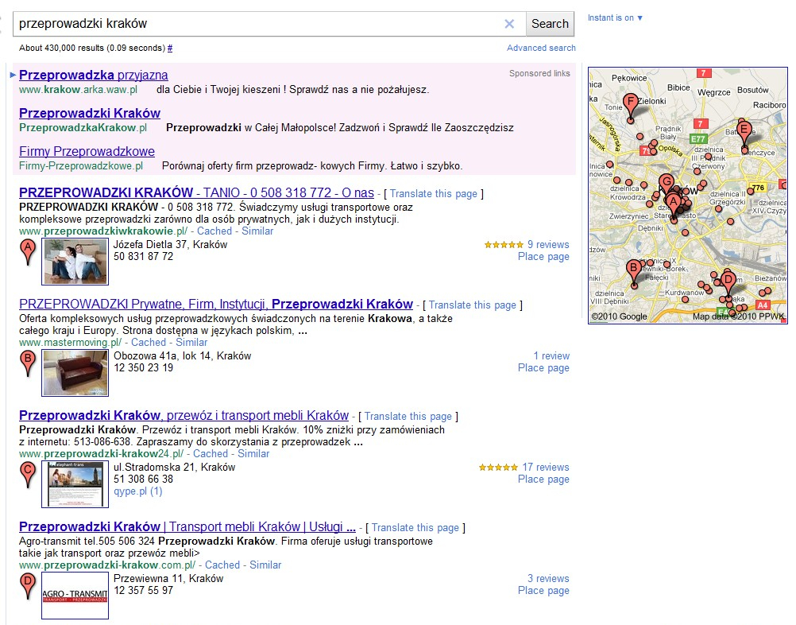
Task: Open the 9 reviews link
Action: coord(548,244)
